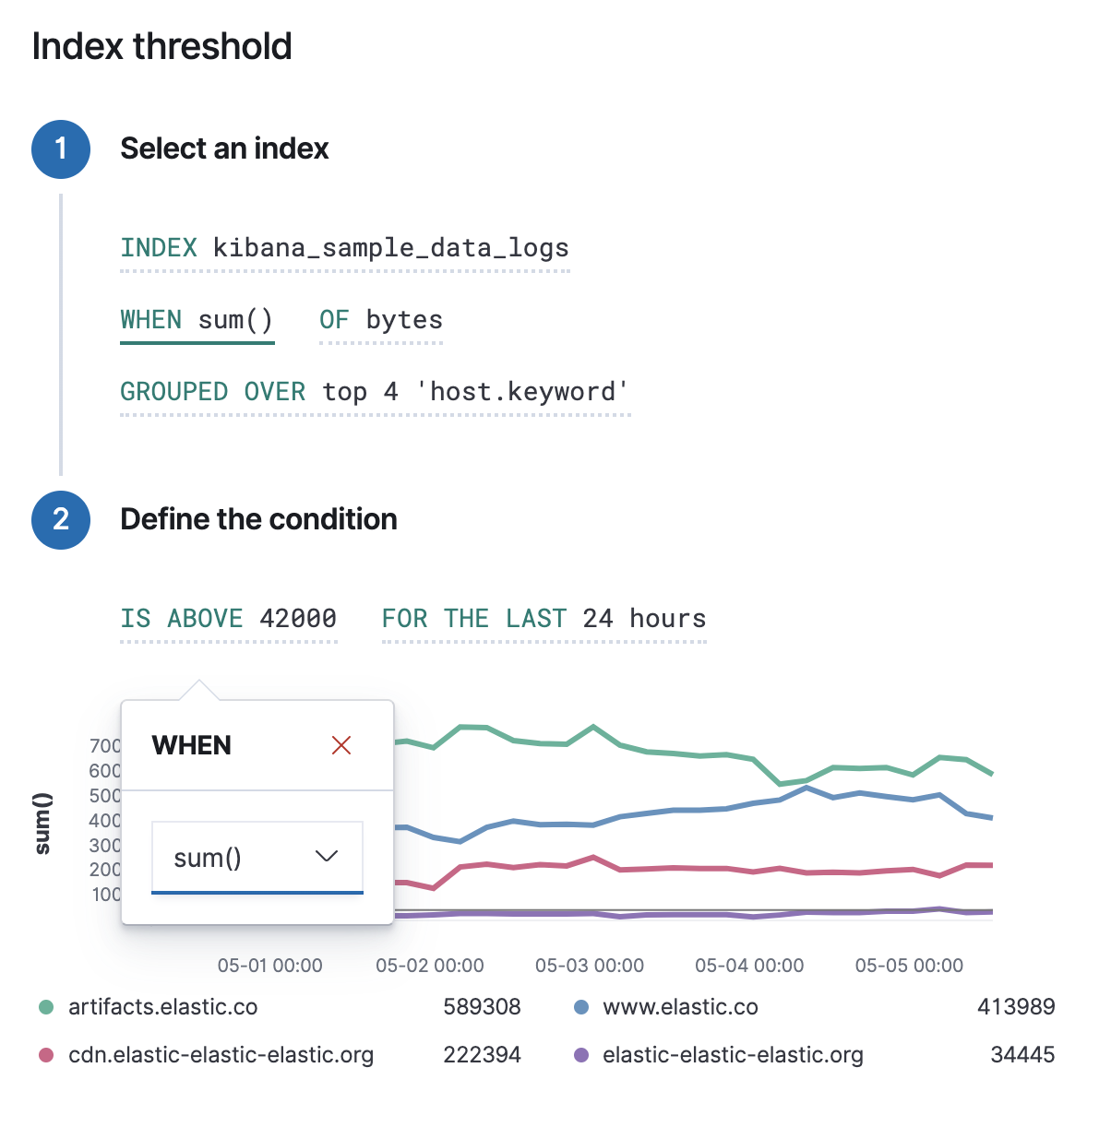Edit the WHEN sum() aggregation expression
Viewport: 1111px width, 1127px height.
click(196, 320)
